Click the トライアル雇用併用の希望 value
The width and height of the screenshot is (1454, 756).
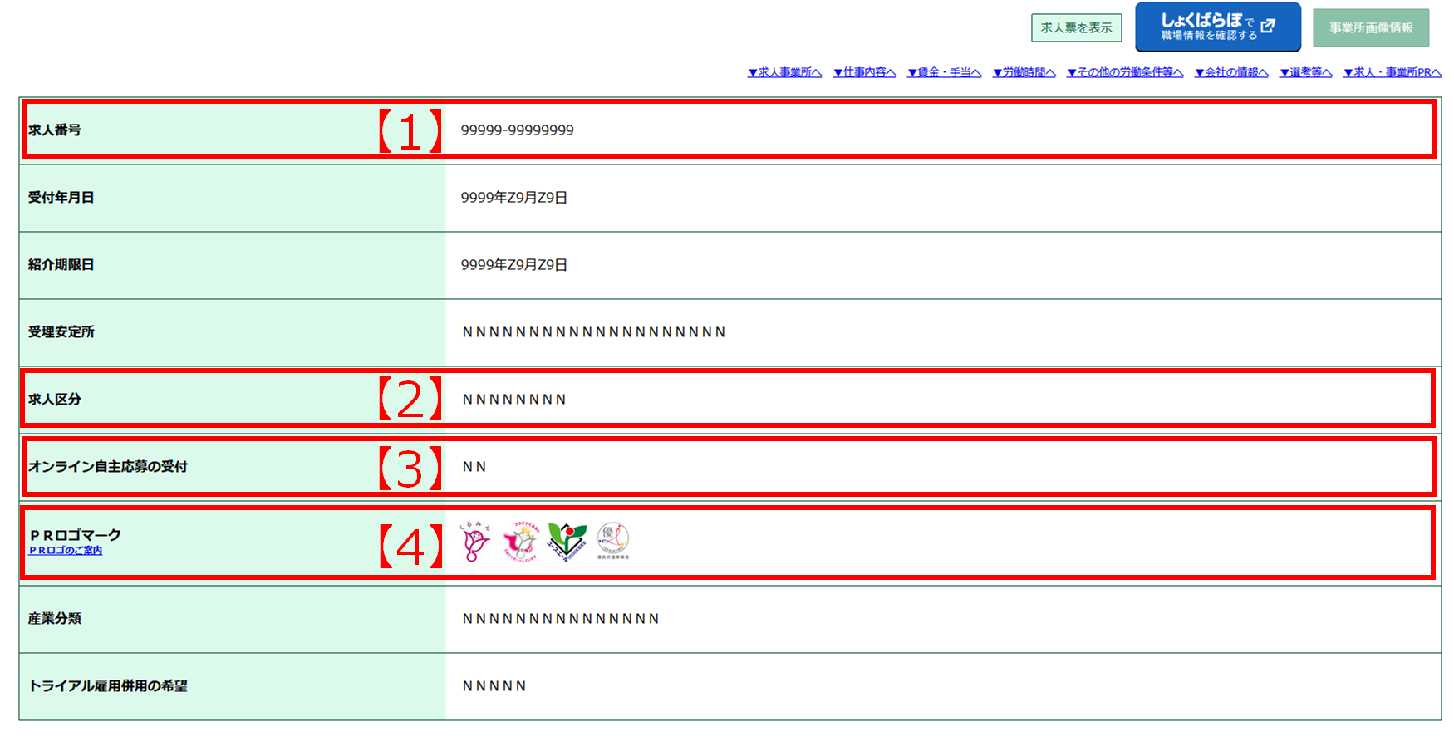click(494, 685)
